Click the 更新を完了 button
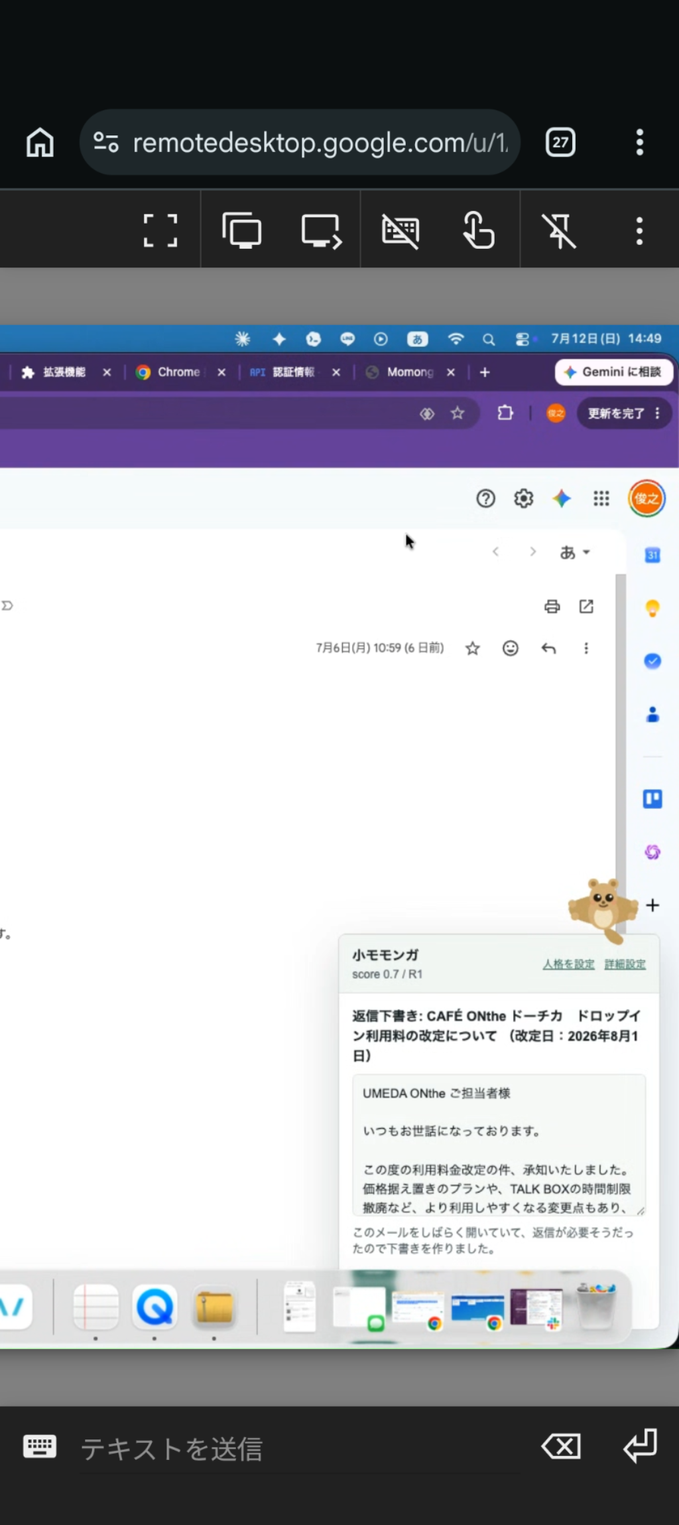 point(625,413)
